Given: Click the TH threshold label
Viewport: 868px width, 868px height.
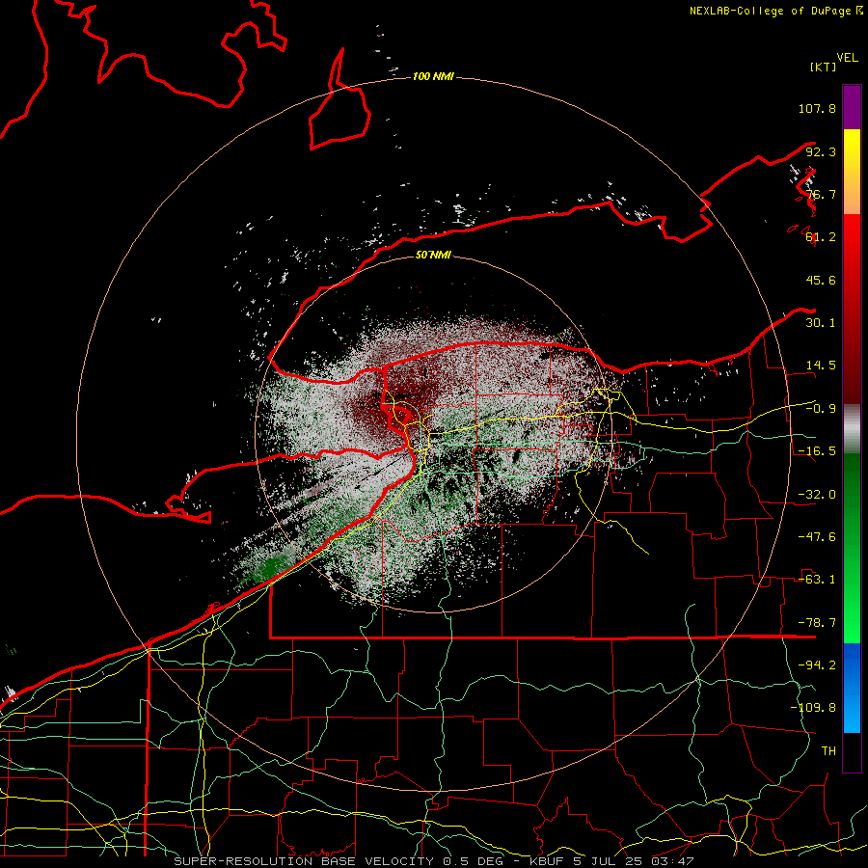Looking at the screenshot, I should (x=828, y=751).
